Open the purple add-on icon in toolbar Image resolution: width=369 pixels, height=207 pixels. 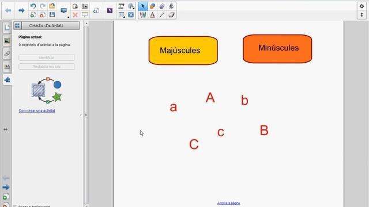[x=110, y=10]
